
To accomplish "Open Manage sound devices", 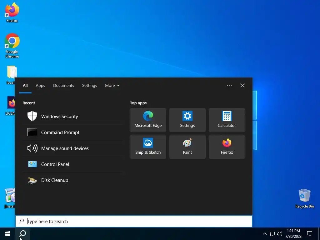I will pyautogui.click(x=72, y=148).
